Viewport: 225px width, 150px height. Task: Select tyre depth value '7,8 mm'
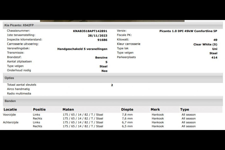pos(127,115)
